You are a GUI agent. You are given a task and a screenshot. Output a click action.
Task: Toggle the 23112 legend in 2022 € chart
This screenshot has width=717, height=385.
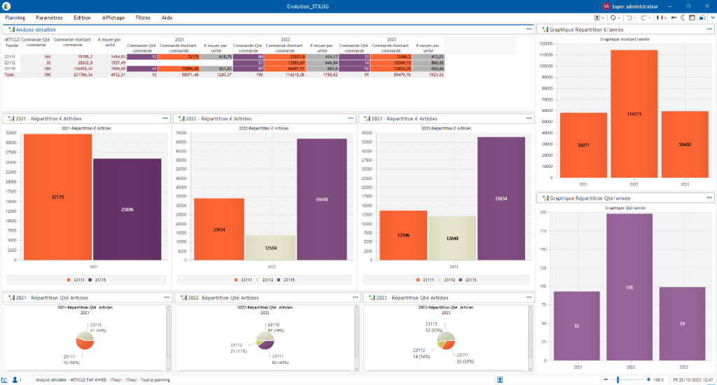[x=263, y=280]
